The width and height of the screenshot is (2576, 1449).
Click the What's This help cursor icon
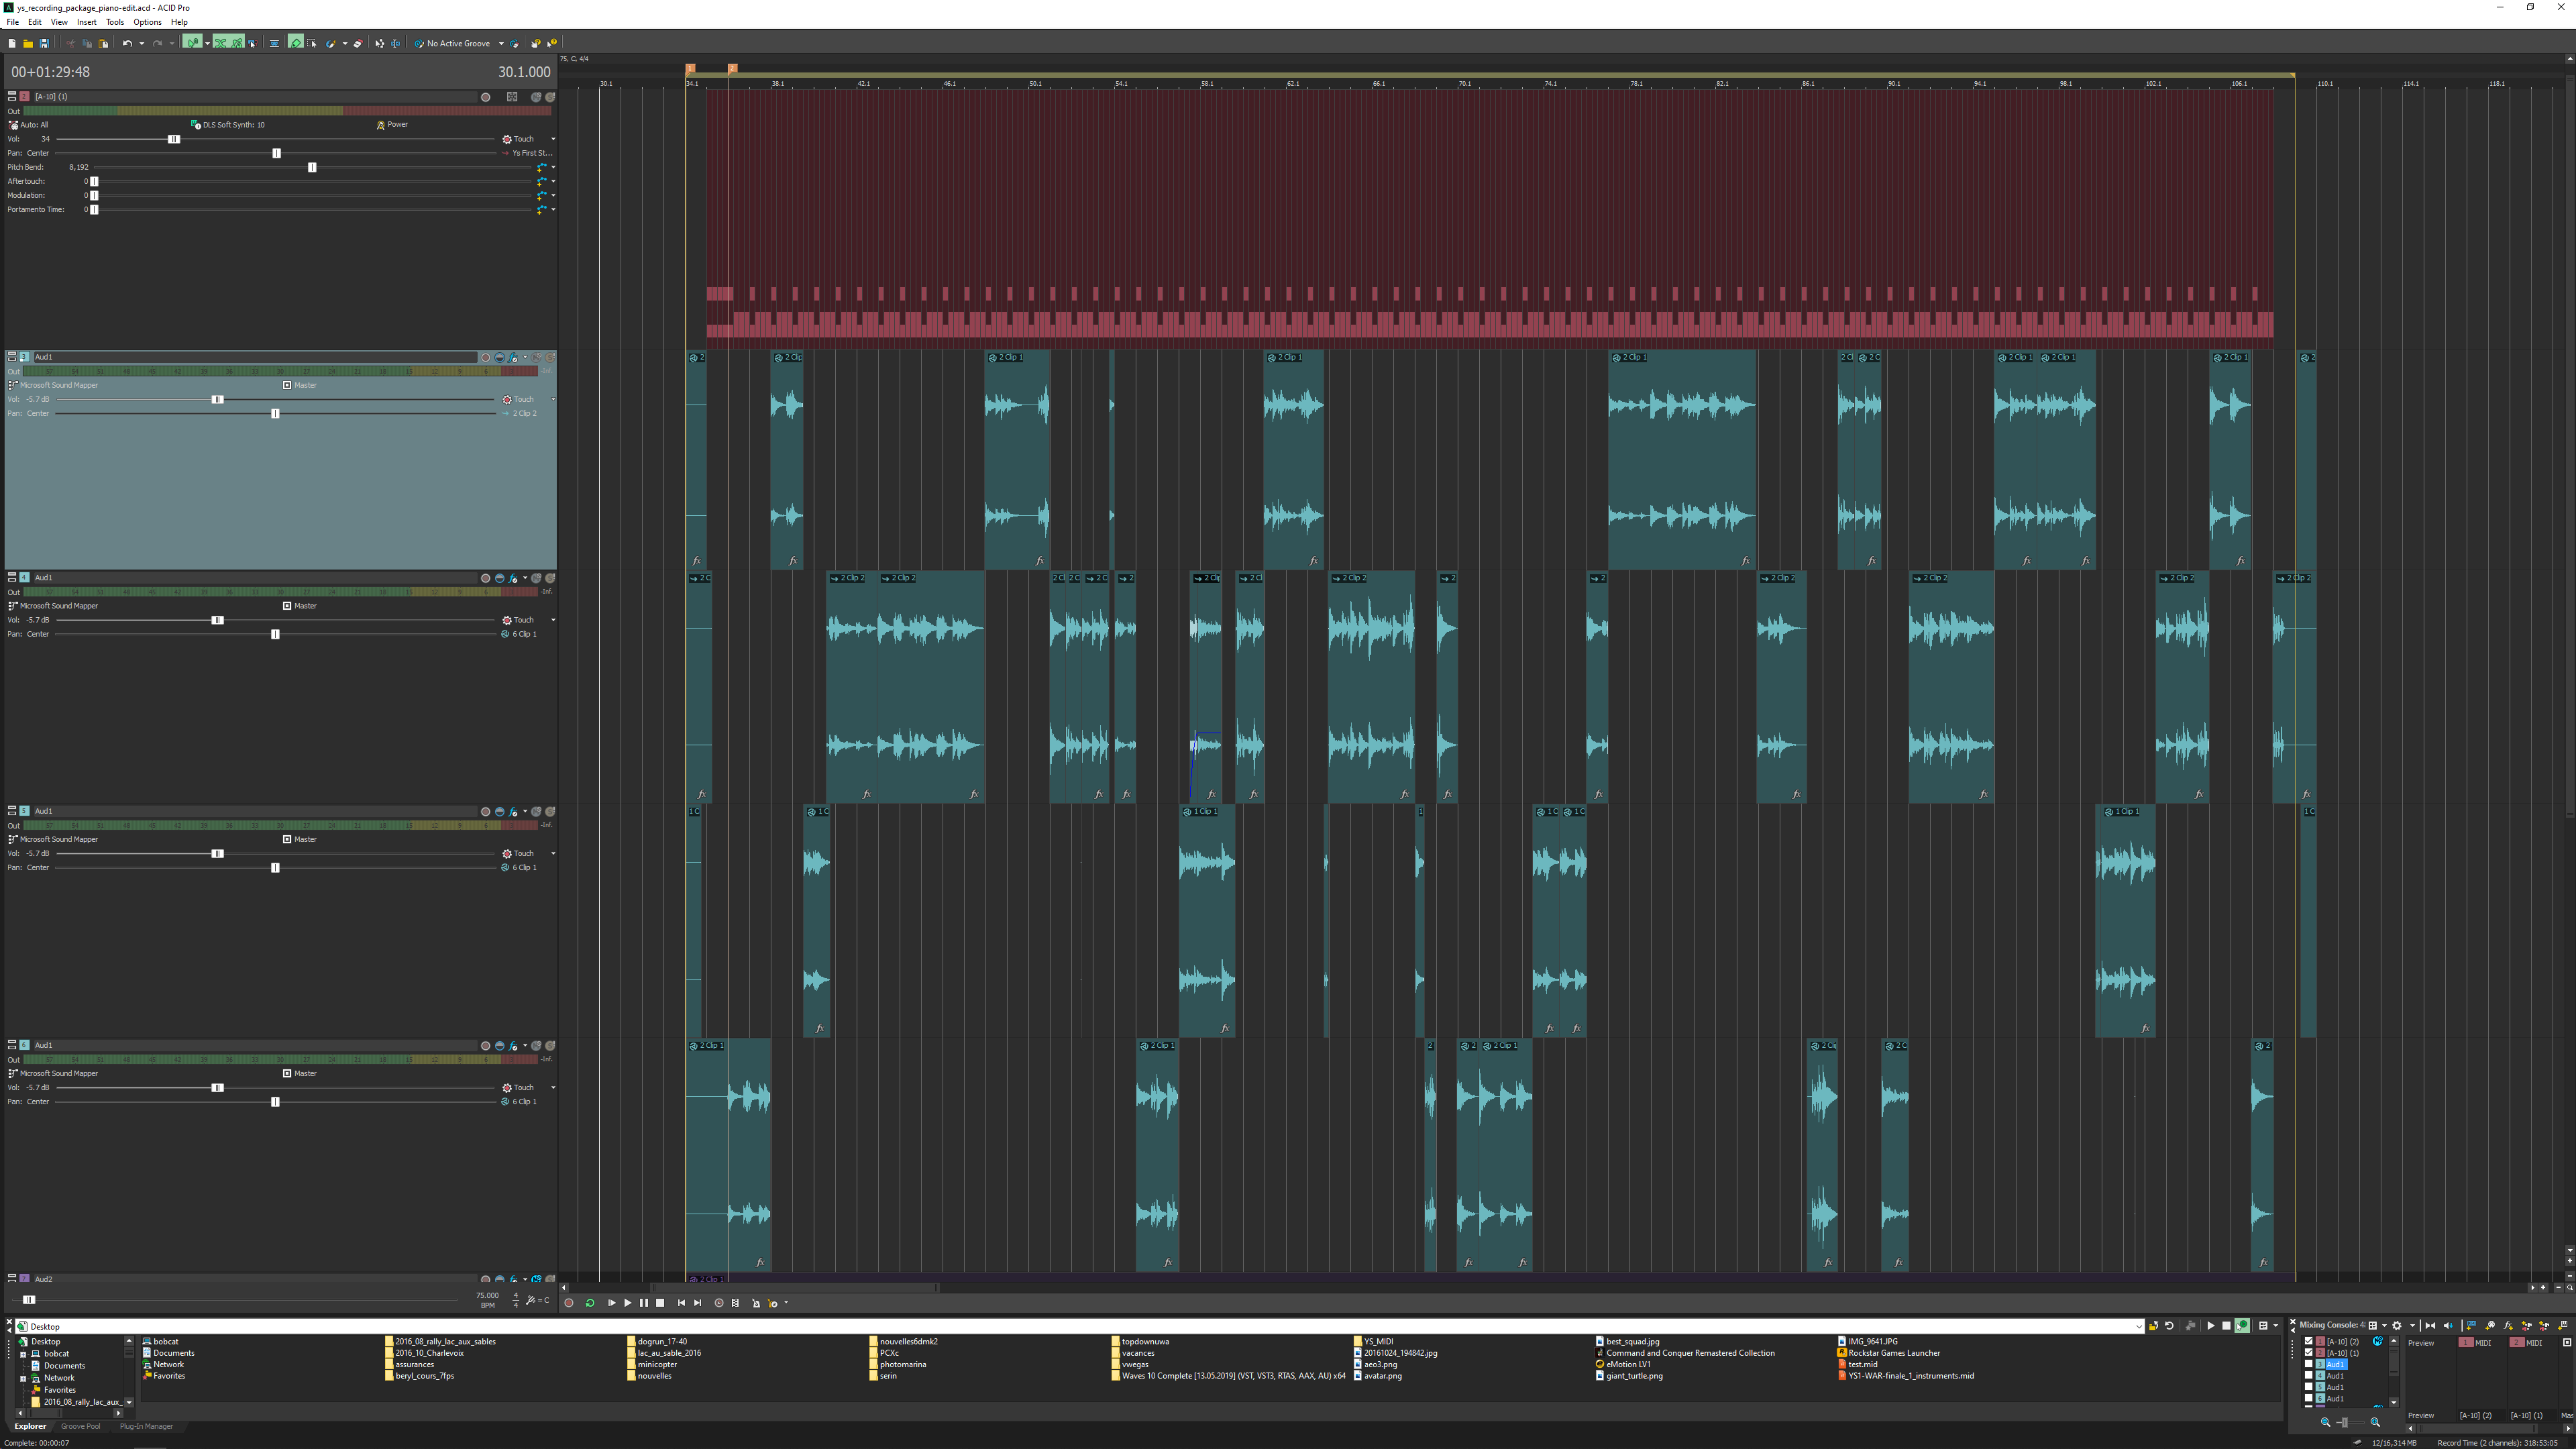pos(553,43)
